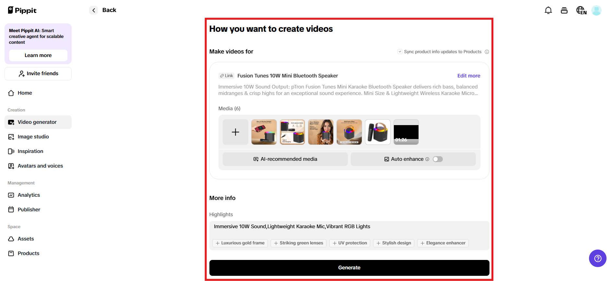Open AI-recommended media
The image size is (613, 281).
285,159
